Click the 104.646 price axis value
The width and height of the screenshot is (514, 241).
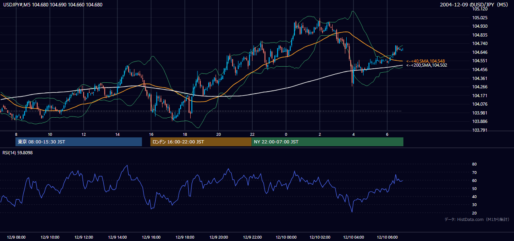point(479,52)
